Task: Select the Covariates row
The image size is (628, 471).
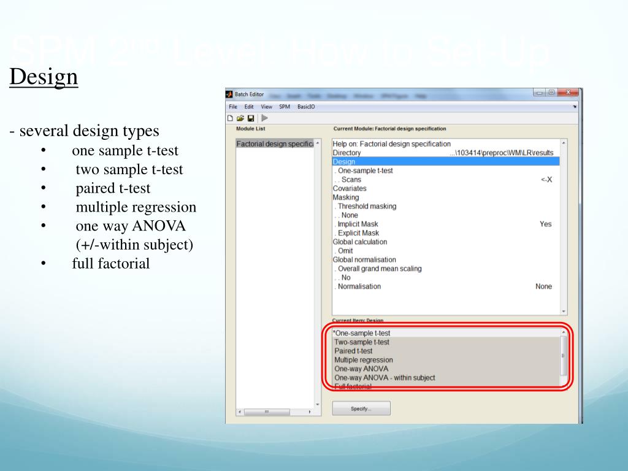Action: click(x=446, y=188)
